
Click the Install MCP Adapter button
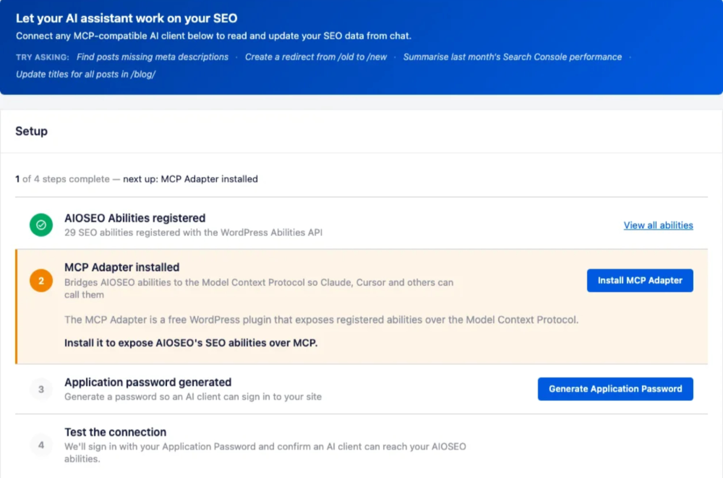(x=640, y=281)
